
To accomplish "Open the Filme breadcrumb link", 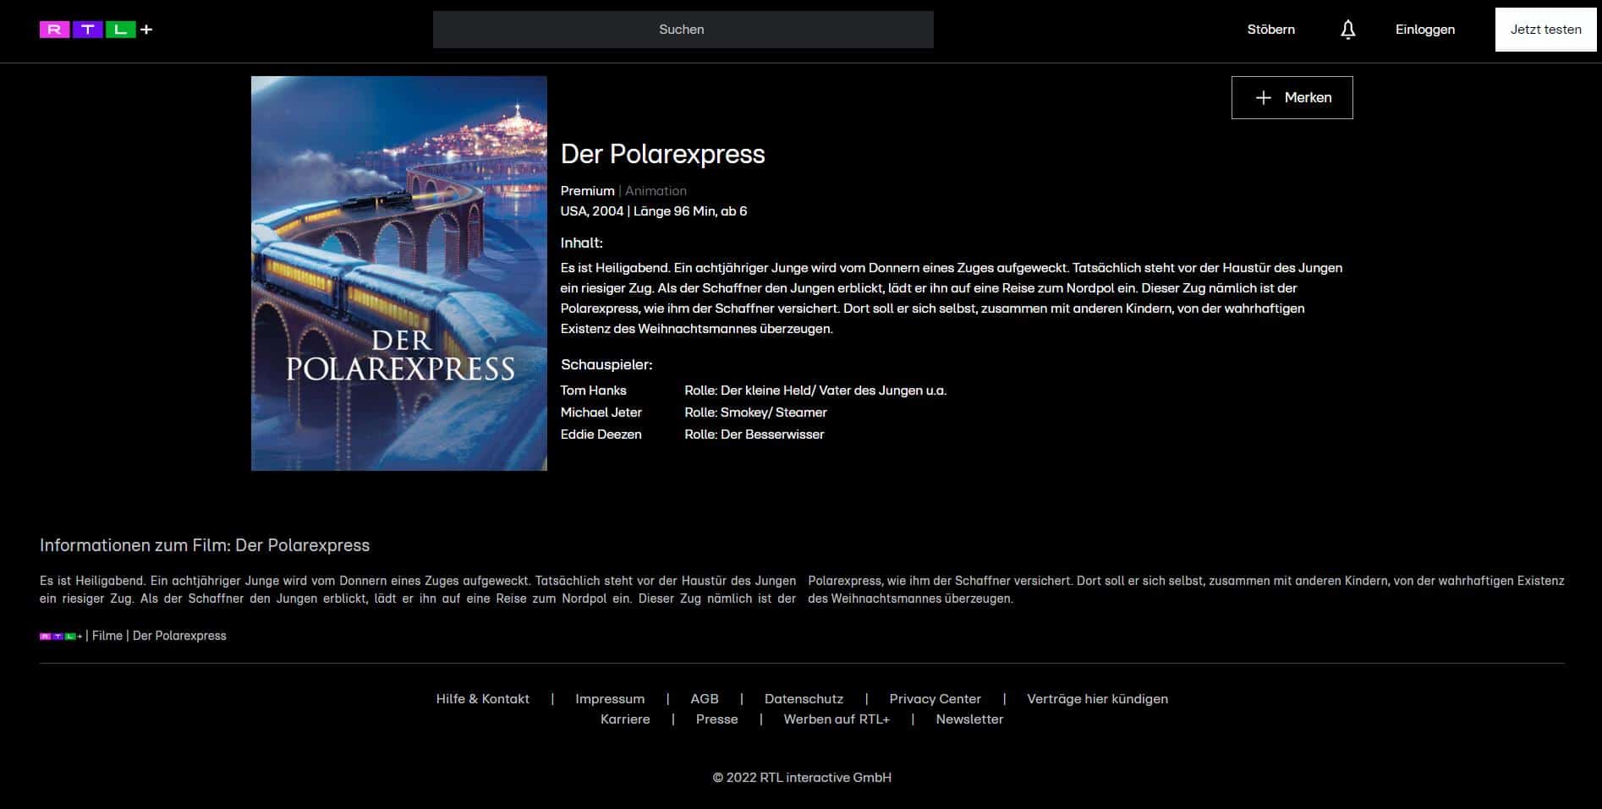I will pos(107,636).
